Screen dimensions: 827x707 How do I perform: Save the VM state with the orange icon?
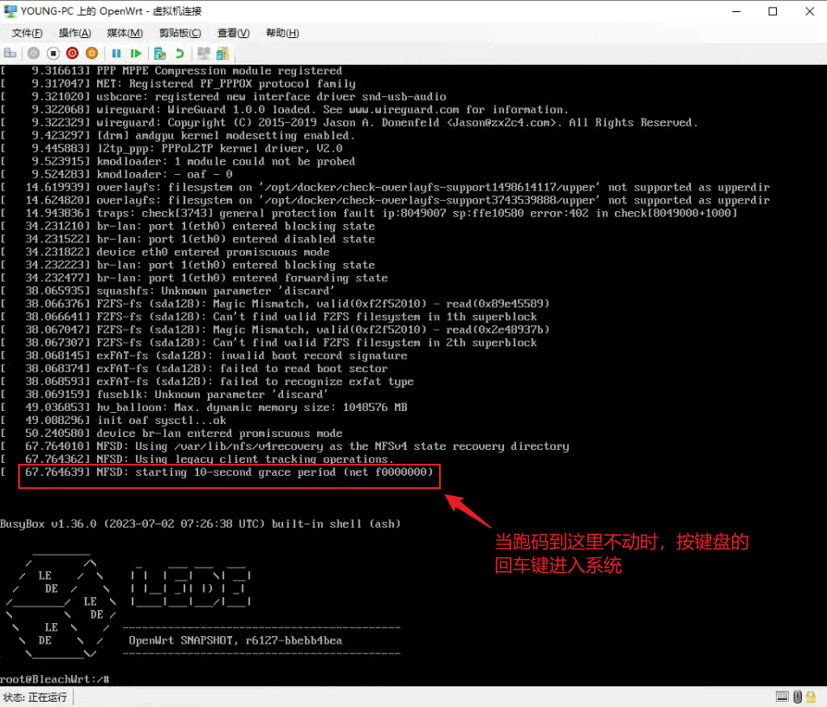92,54
